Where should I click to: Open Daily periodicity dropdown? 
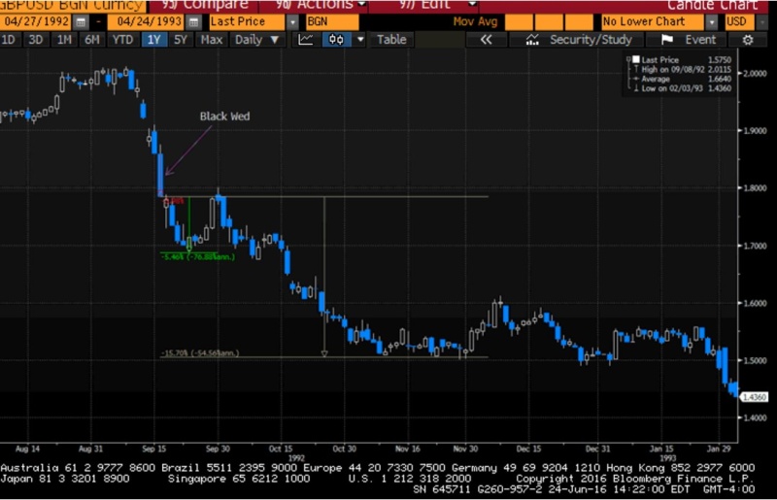[257, 40]
